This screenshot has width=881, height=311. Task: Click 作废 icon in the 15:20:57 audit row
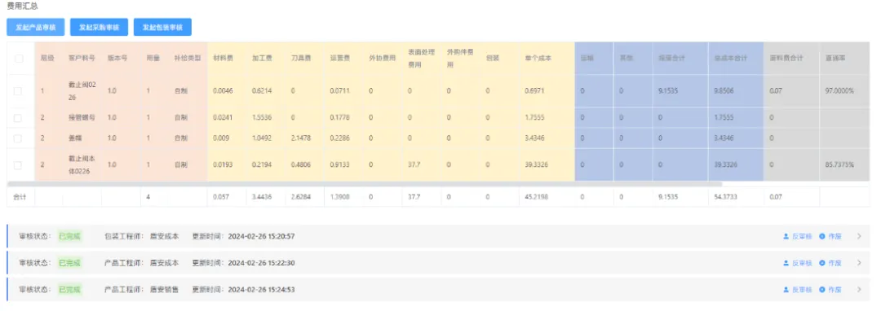(822, 236)
